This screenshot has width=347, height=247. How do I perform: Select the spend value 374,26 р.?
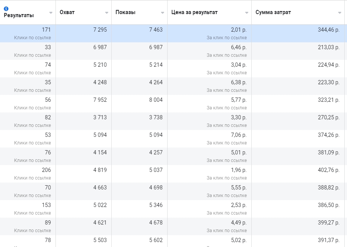click(x=329, y=135)
